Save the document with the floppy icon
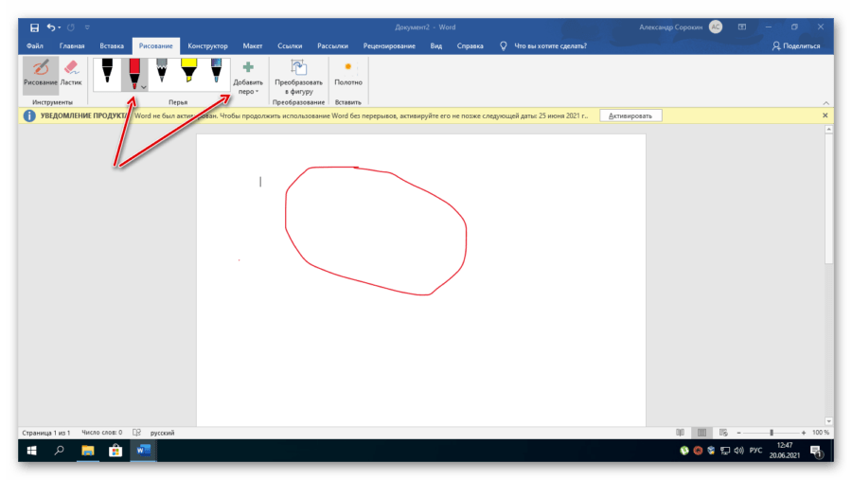 point(34,27)
